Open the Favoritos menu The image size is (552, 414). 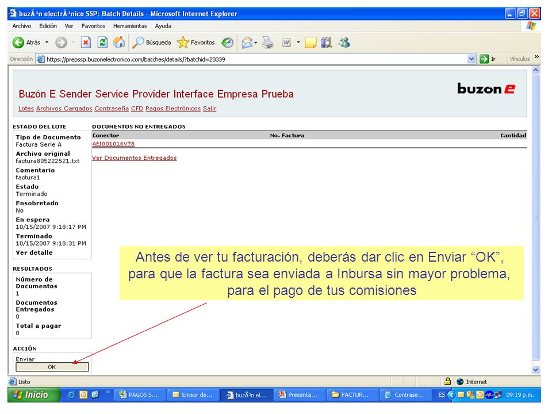click(93, 26)
